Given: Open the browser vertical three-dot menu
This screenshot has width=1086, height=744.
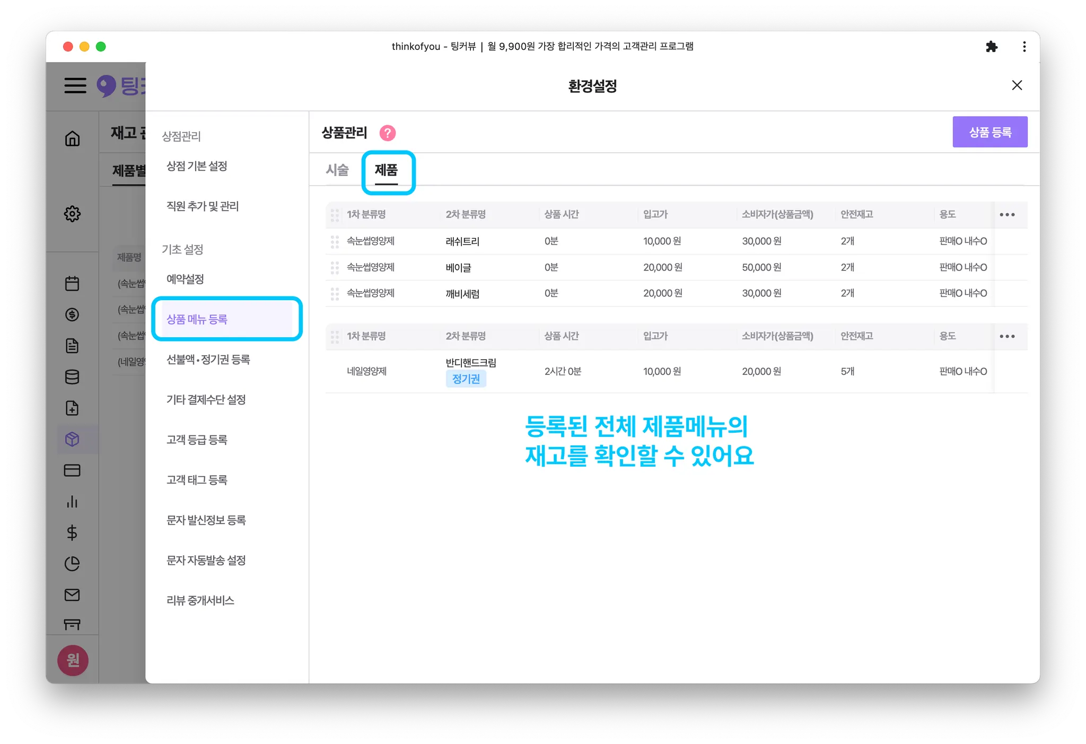Looking at the screenshot, I should [1024, 47].
